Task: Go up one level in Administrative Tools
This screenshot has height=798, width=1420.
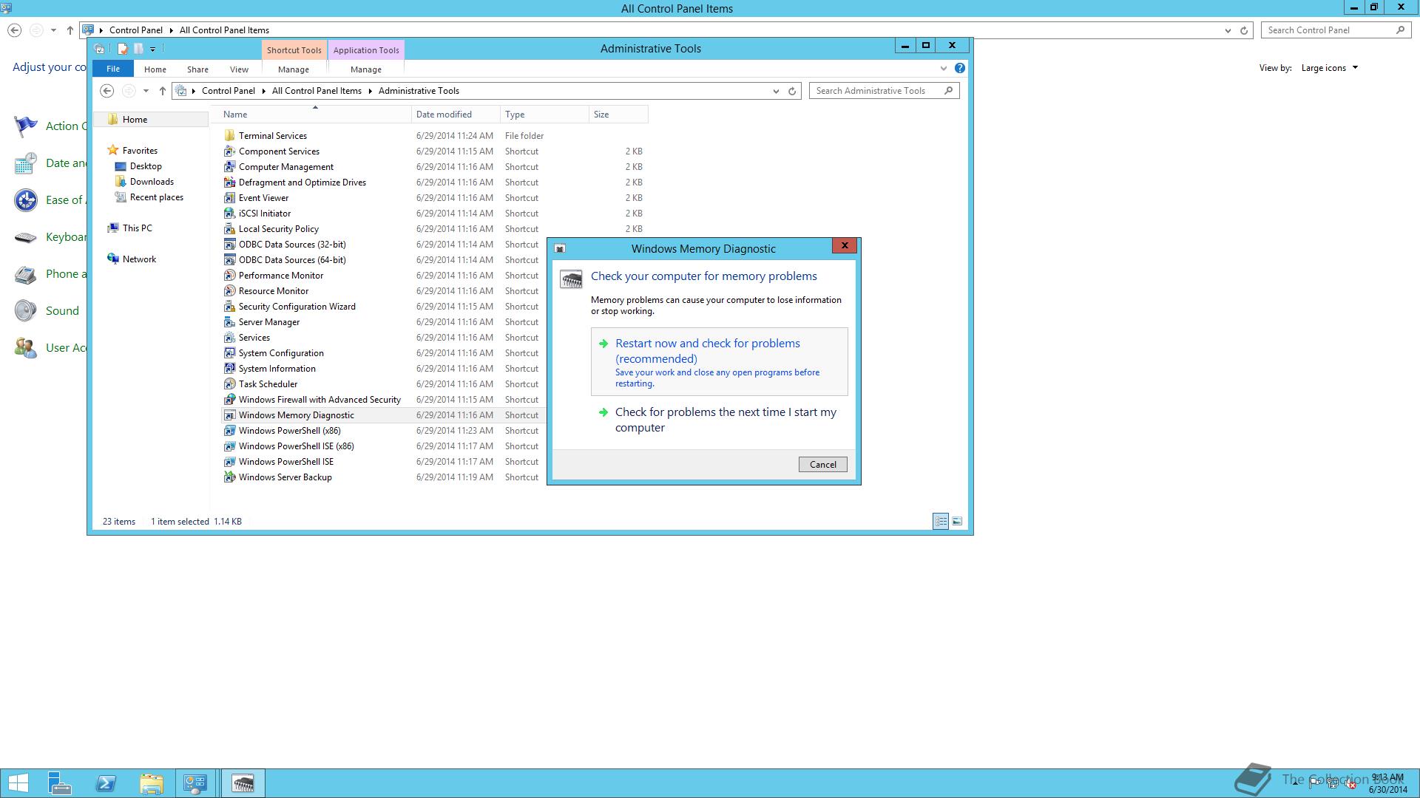Action: point(163,91)
